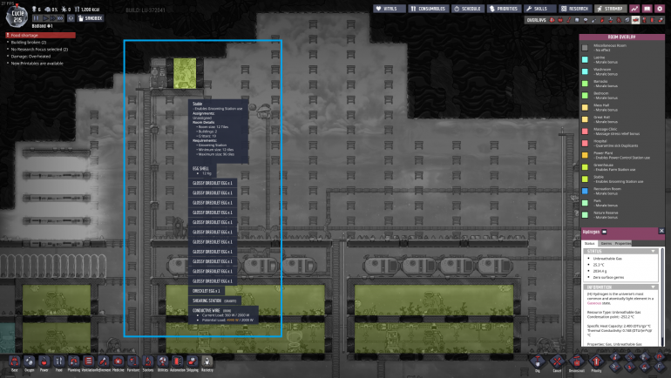
Task: Switch to the Status tab
Action: pyautogui.click(x=590, y=243)
